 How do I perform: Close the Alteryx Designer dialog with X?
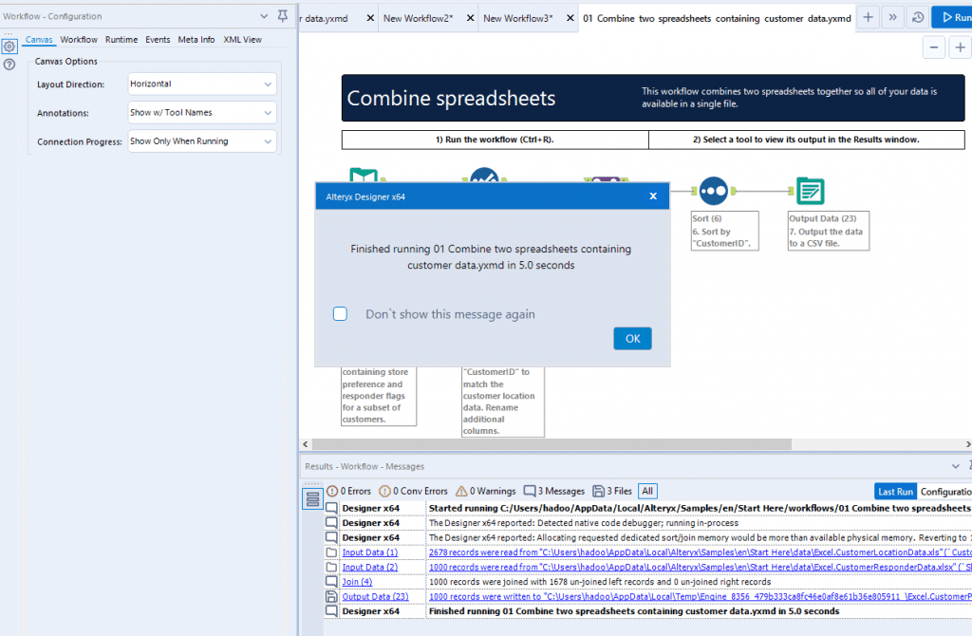pos(653,196)
